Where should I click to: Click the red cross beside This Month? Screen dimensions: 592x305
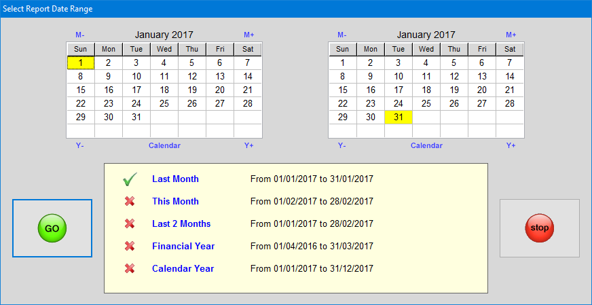click(x=130, y=201)
